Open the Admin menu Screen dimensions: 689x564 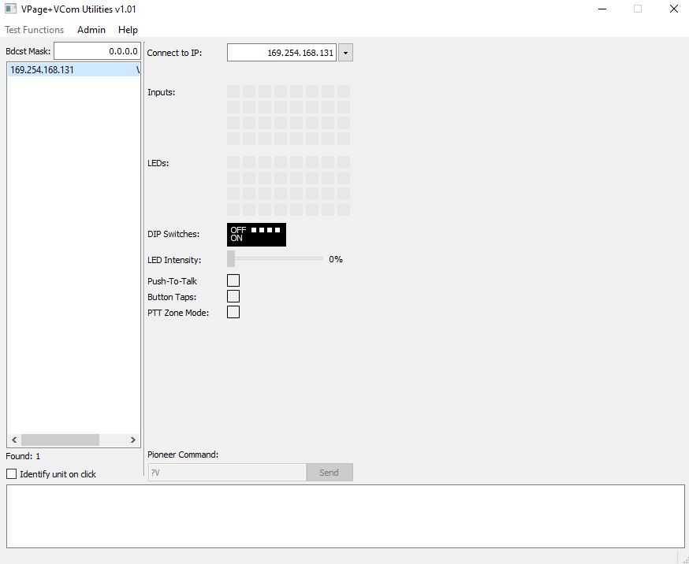pos(91,30)
